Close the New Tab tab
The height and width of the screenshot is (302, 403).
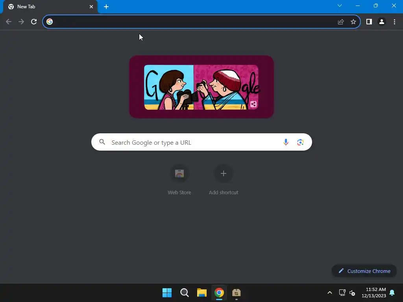click(91, 7)
